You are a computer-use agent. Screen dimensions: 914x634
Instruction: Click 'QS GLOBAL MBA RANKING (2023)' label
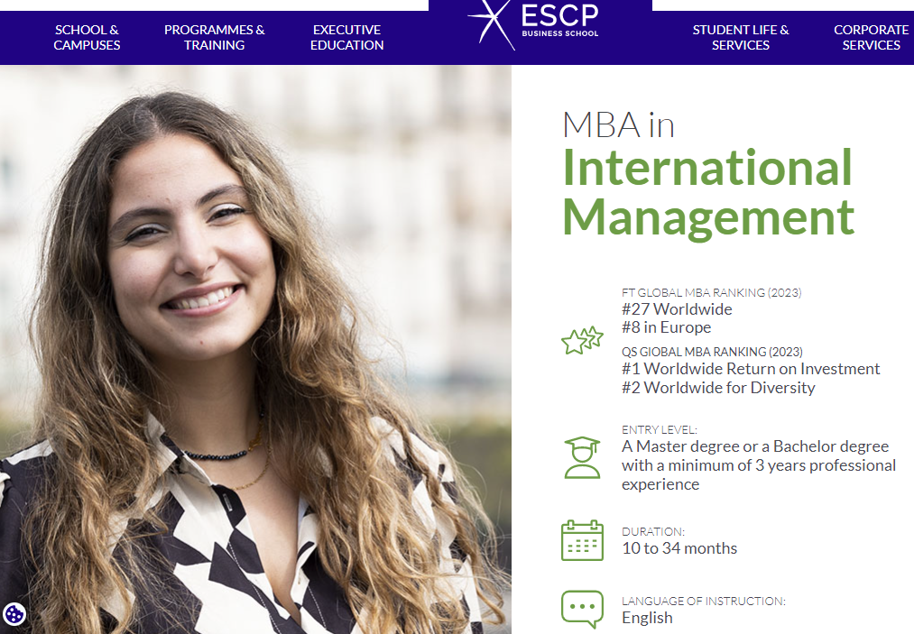[x=712, y=352]
